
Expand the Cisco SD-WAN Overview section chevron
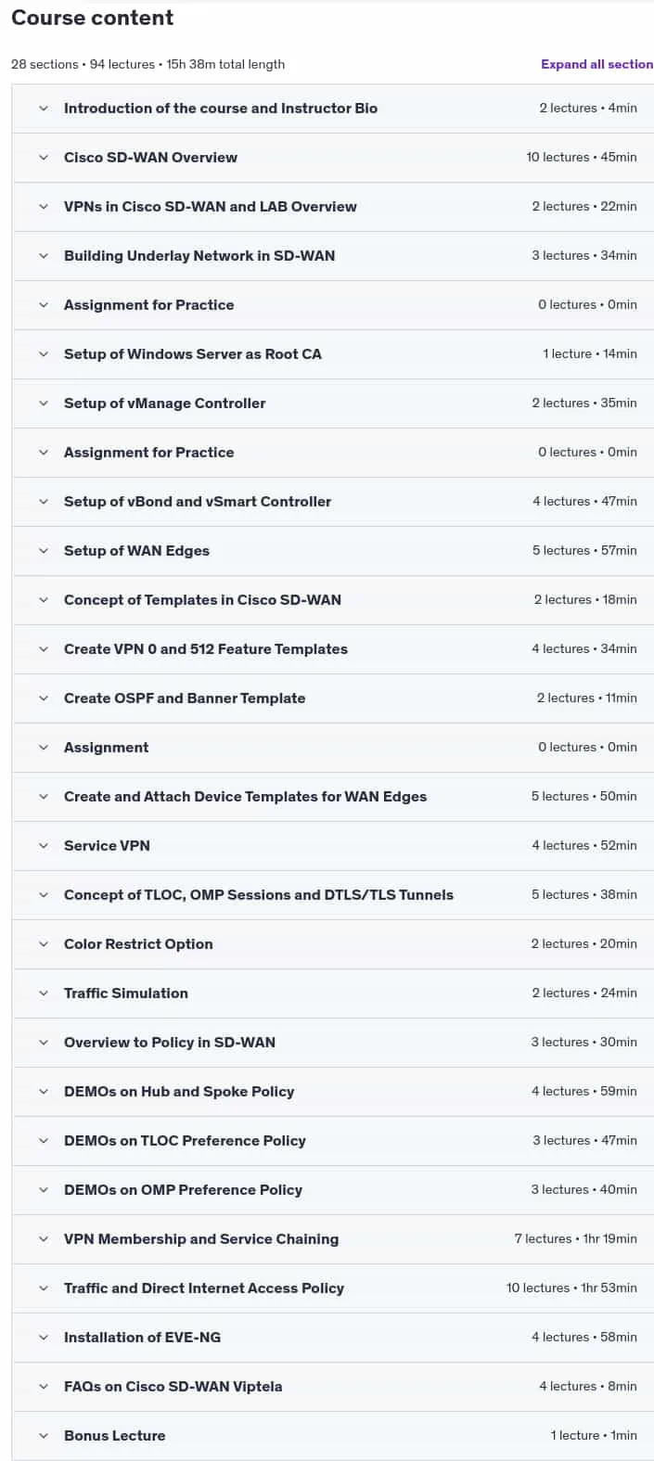[44, 158]
